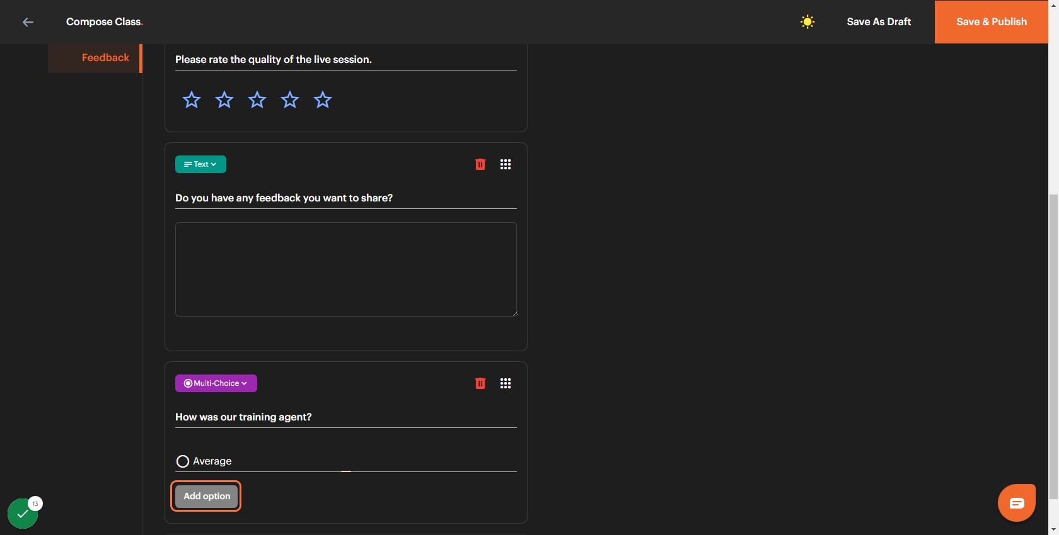The height and width of the screenshot is (535, 1059).
Task: Rate four stars for live session quality
Action: (290, 99)
